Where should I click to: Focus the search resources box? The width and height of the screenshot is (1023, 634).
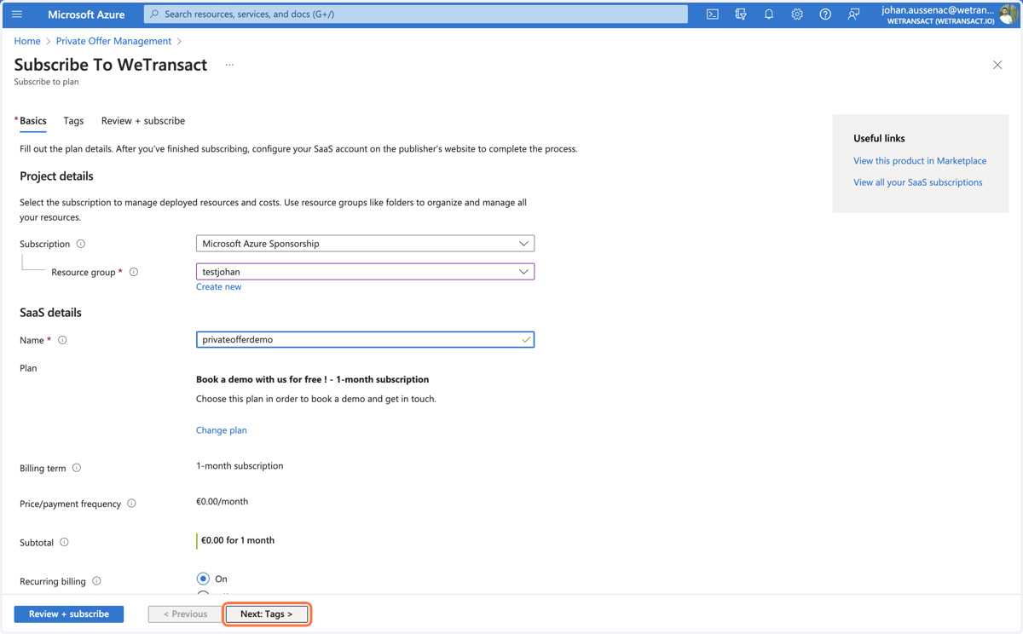click(416, 14)
